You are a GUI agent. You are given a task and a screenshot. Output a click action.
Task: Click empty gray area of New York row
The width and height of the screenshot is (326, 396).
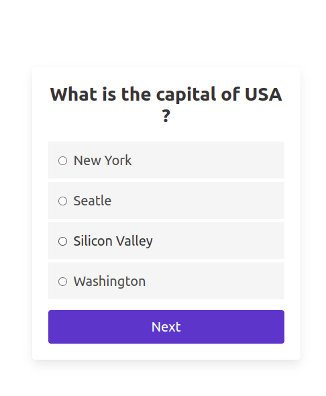(207, 160)
